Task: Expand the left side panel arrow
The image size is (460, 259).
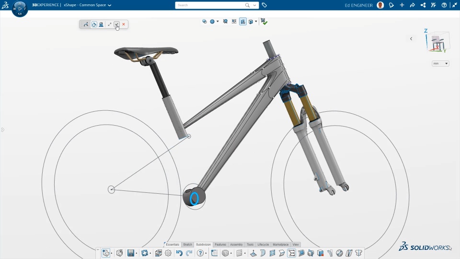Action: coord(3,129)
